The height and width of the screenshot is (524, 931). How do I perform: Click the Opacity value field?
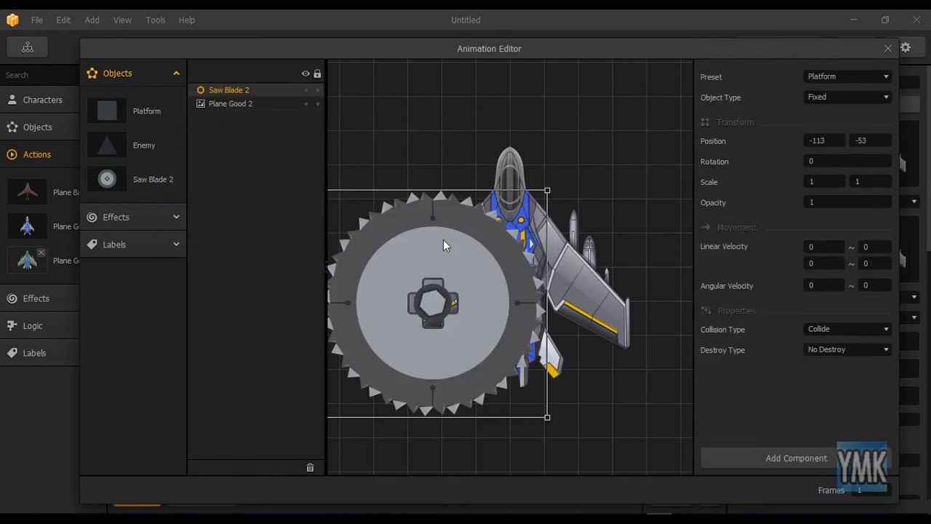tap(847, 202)
